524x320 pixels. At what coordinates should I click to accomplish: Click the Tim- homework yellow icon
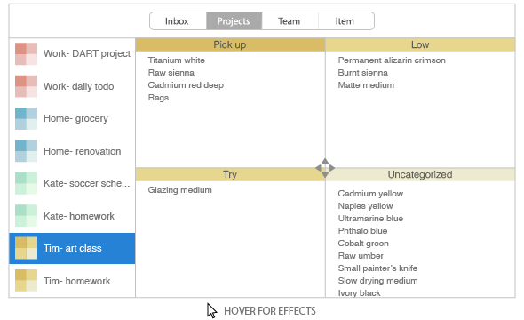pos(26,281)
